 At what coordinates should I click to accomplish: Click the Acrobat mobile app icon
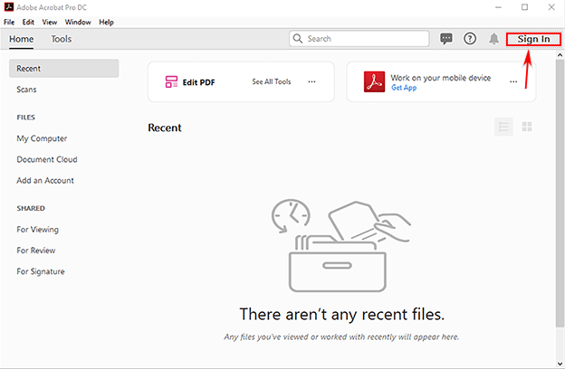tap(374, 81)
